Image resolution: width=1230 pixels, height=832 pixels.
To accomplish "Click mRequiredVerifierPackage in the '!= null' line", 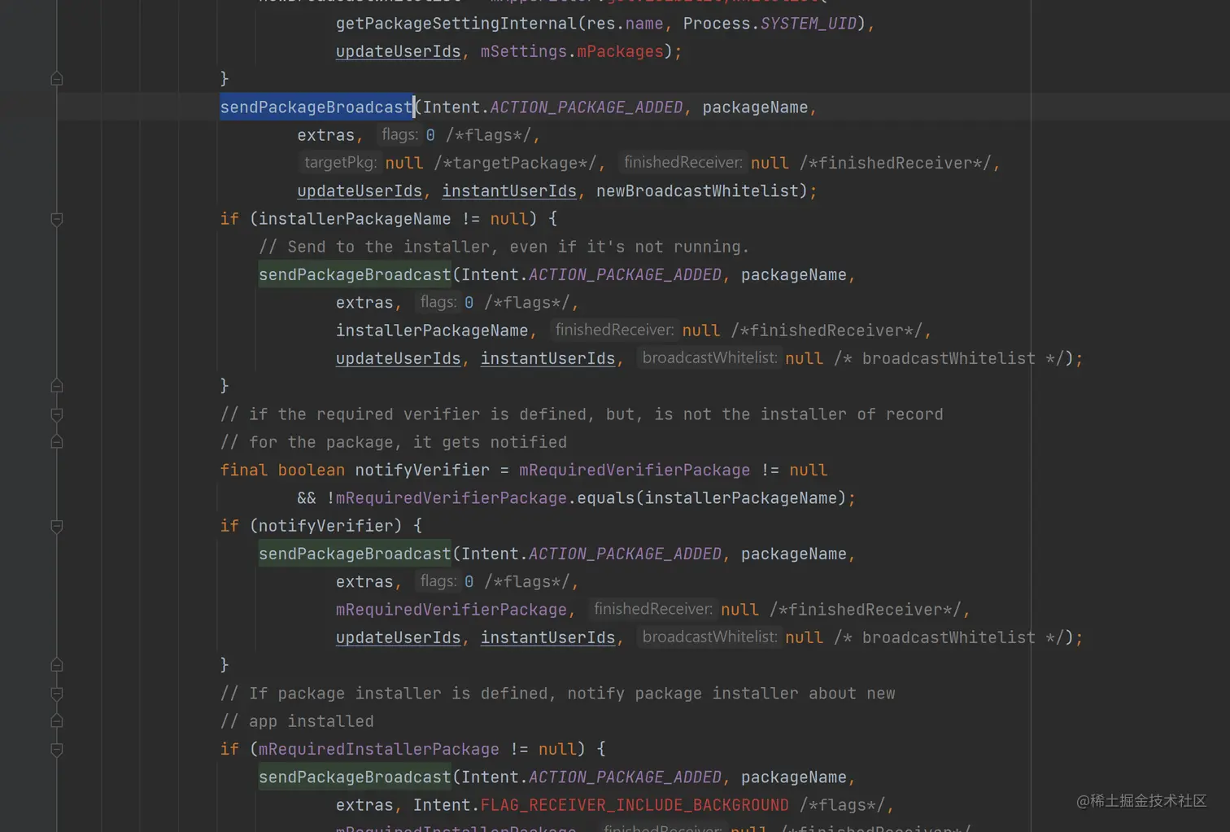I will (635, 470).
